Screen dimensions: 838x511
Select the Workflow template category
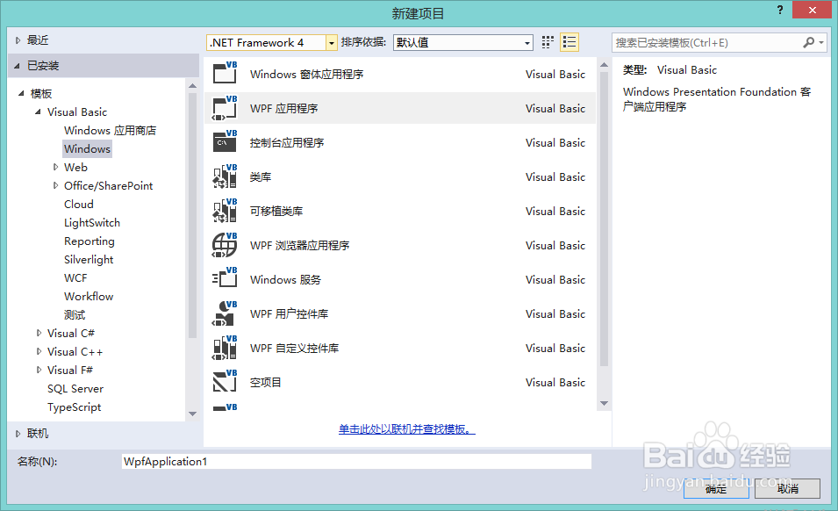point(89,296)
